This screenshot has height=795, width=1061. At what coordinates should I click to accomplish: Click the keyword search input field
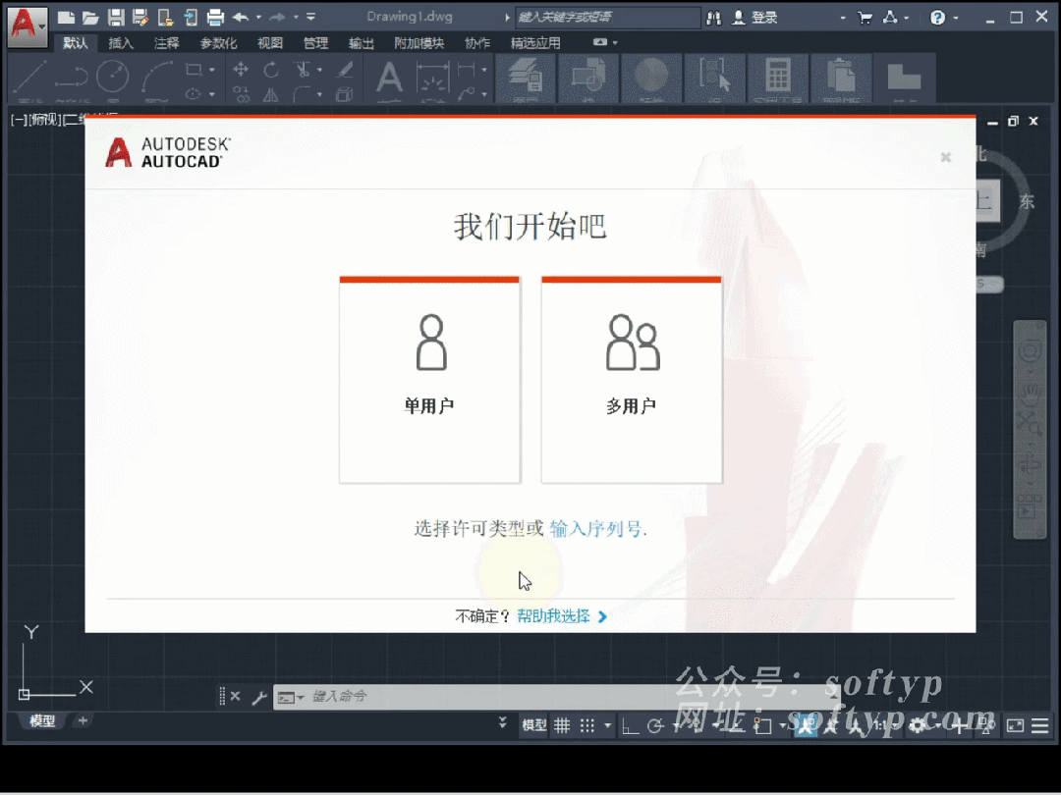[608, 18]
